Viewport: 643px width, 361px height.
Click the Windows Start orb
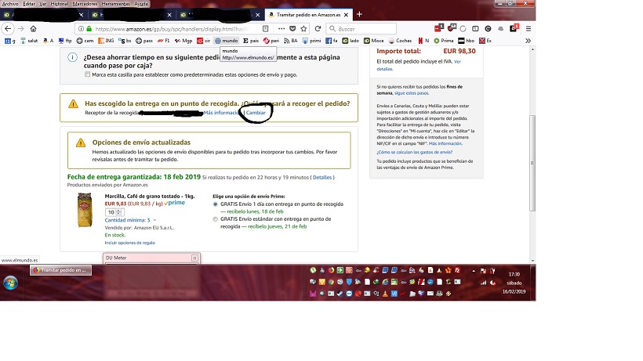coord(13,282)
